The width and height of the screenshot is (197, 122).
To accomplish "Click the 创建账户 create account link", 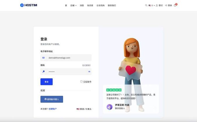I will [52, 109].
